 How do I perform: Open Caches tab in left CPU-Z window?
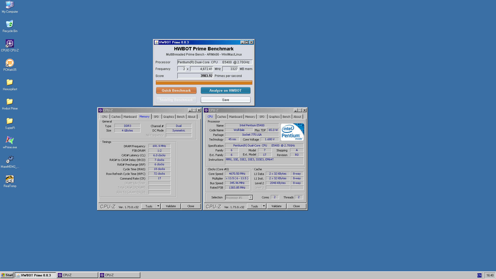[116, 117]
